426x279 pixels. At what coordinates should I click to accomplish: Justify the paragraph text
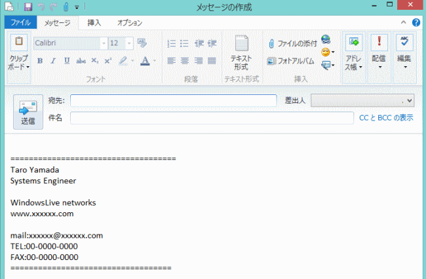(212, 60)
